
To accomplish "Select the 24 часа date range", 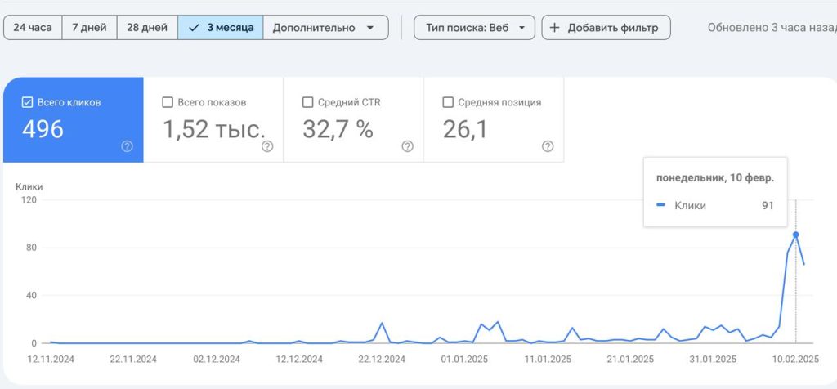I will coord(33,28).
